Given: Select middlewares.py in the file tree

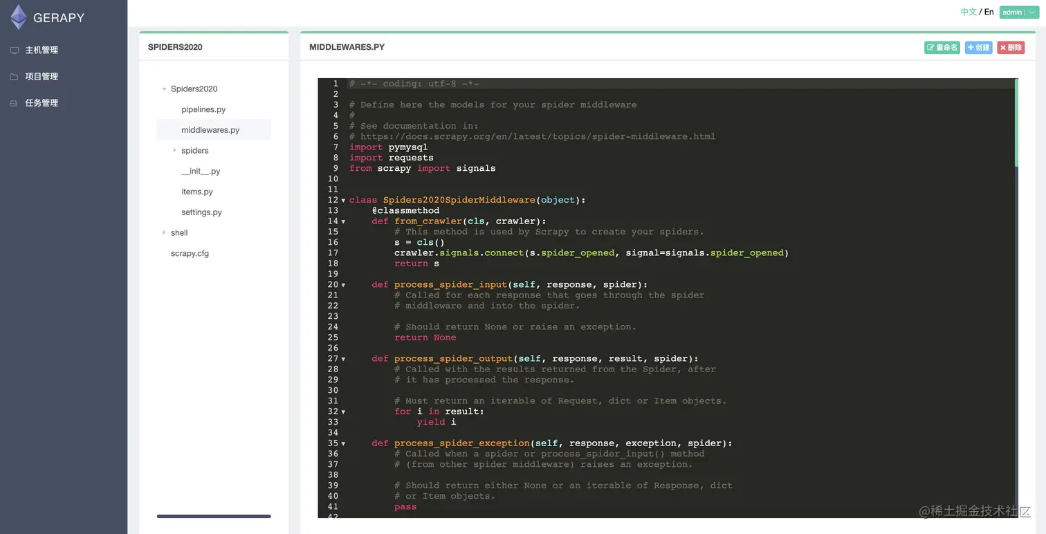Looking at the screenshot, I should pyautogui.click(x=210, y=130).
